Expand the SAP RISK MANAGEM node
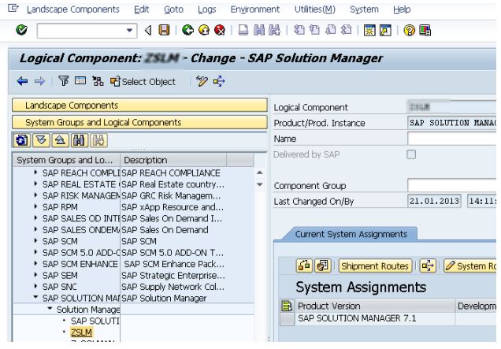This screenshot has height=349, width=501. point(35,195)
